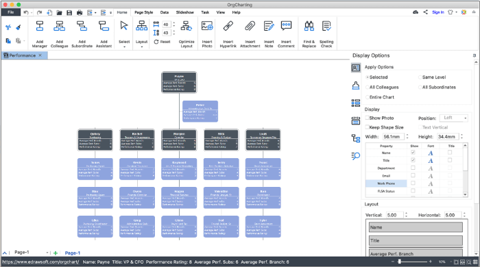Select the Same Level radio option
The height and width of the screenshot is (267, 480).
[x=420, y=77]
